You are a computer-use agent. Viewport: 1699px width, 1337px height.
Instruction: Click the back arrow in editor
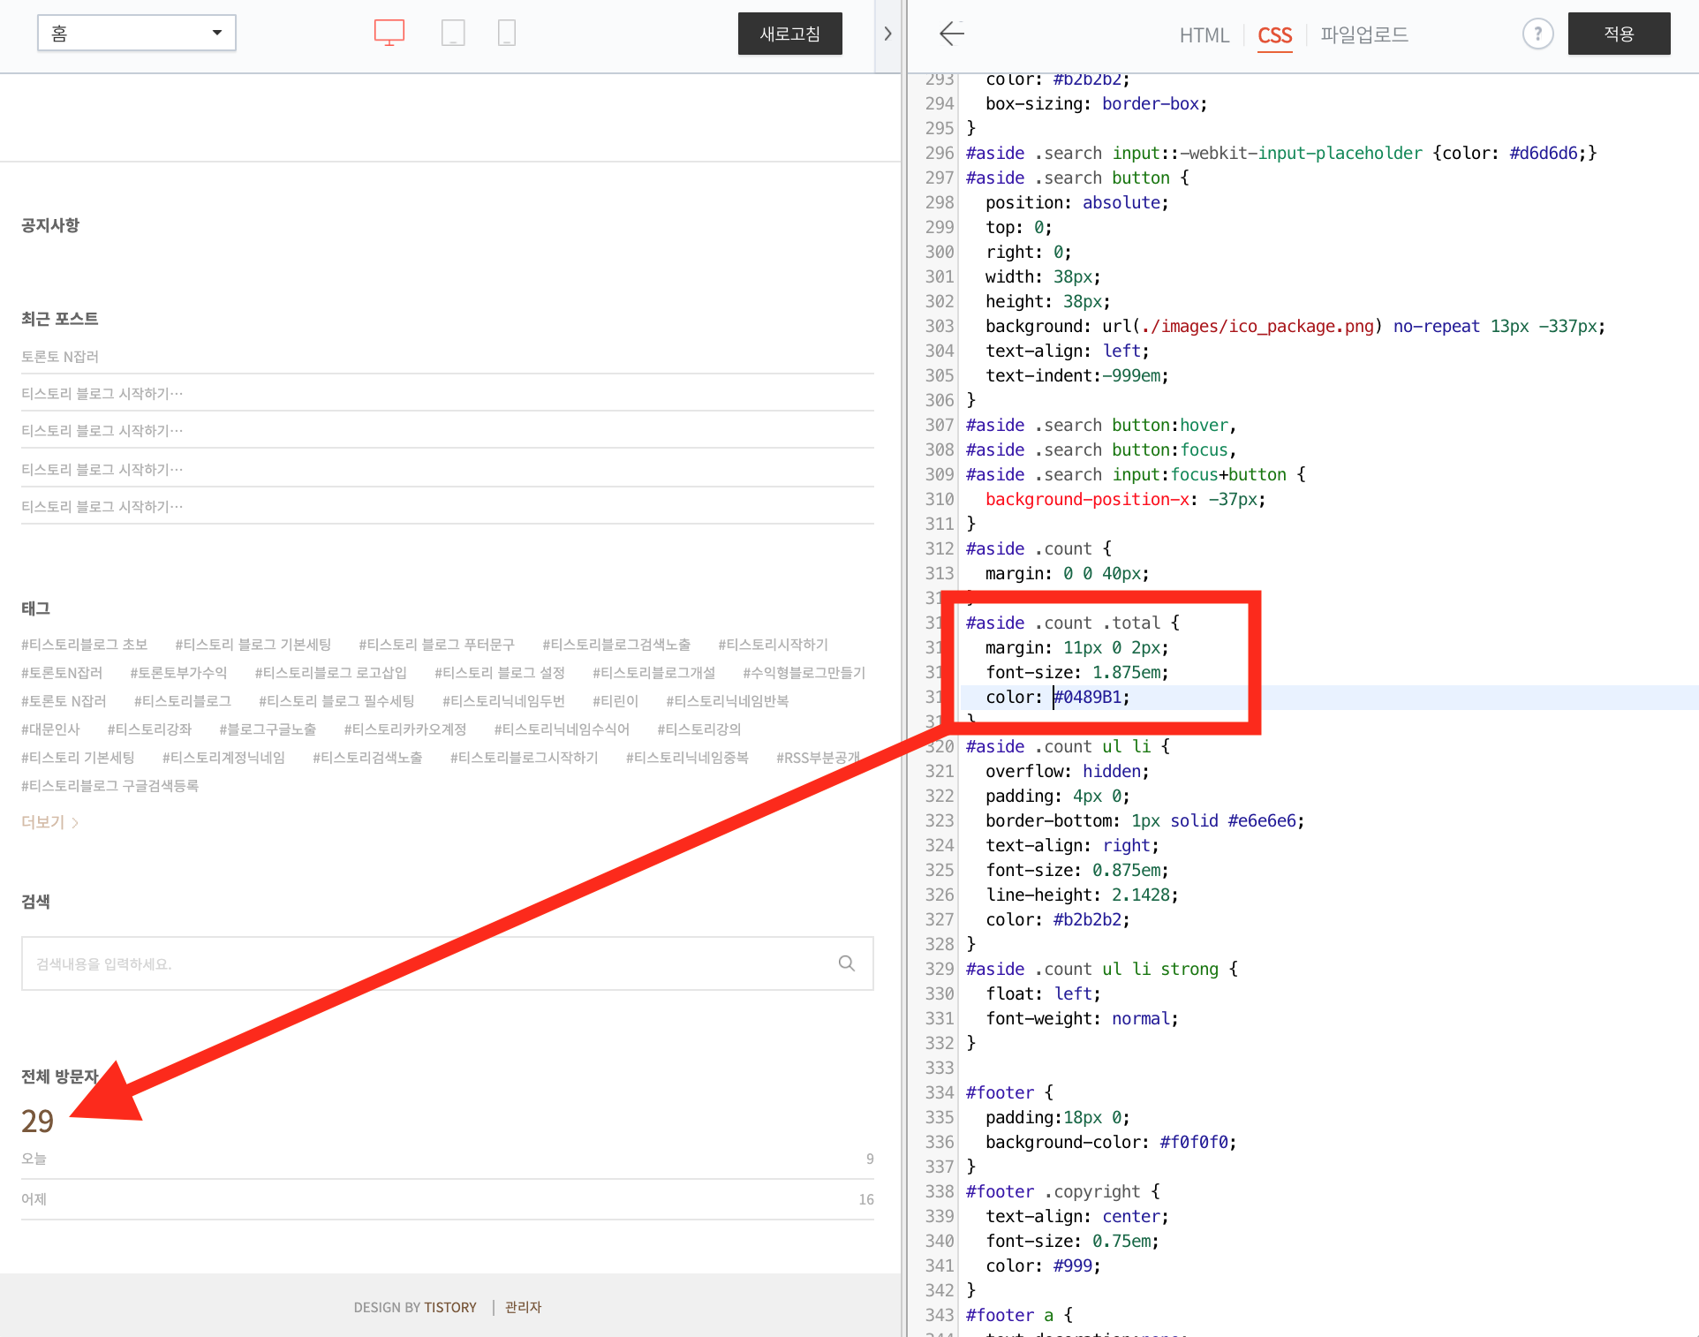pos(951,34)
